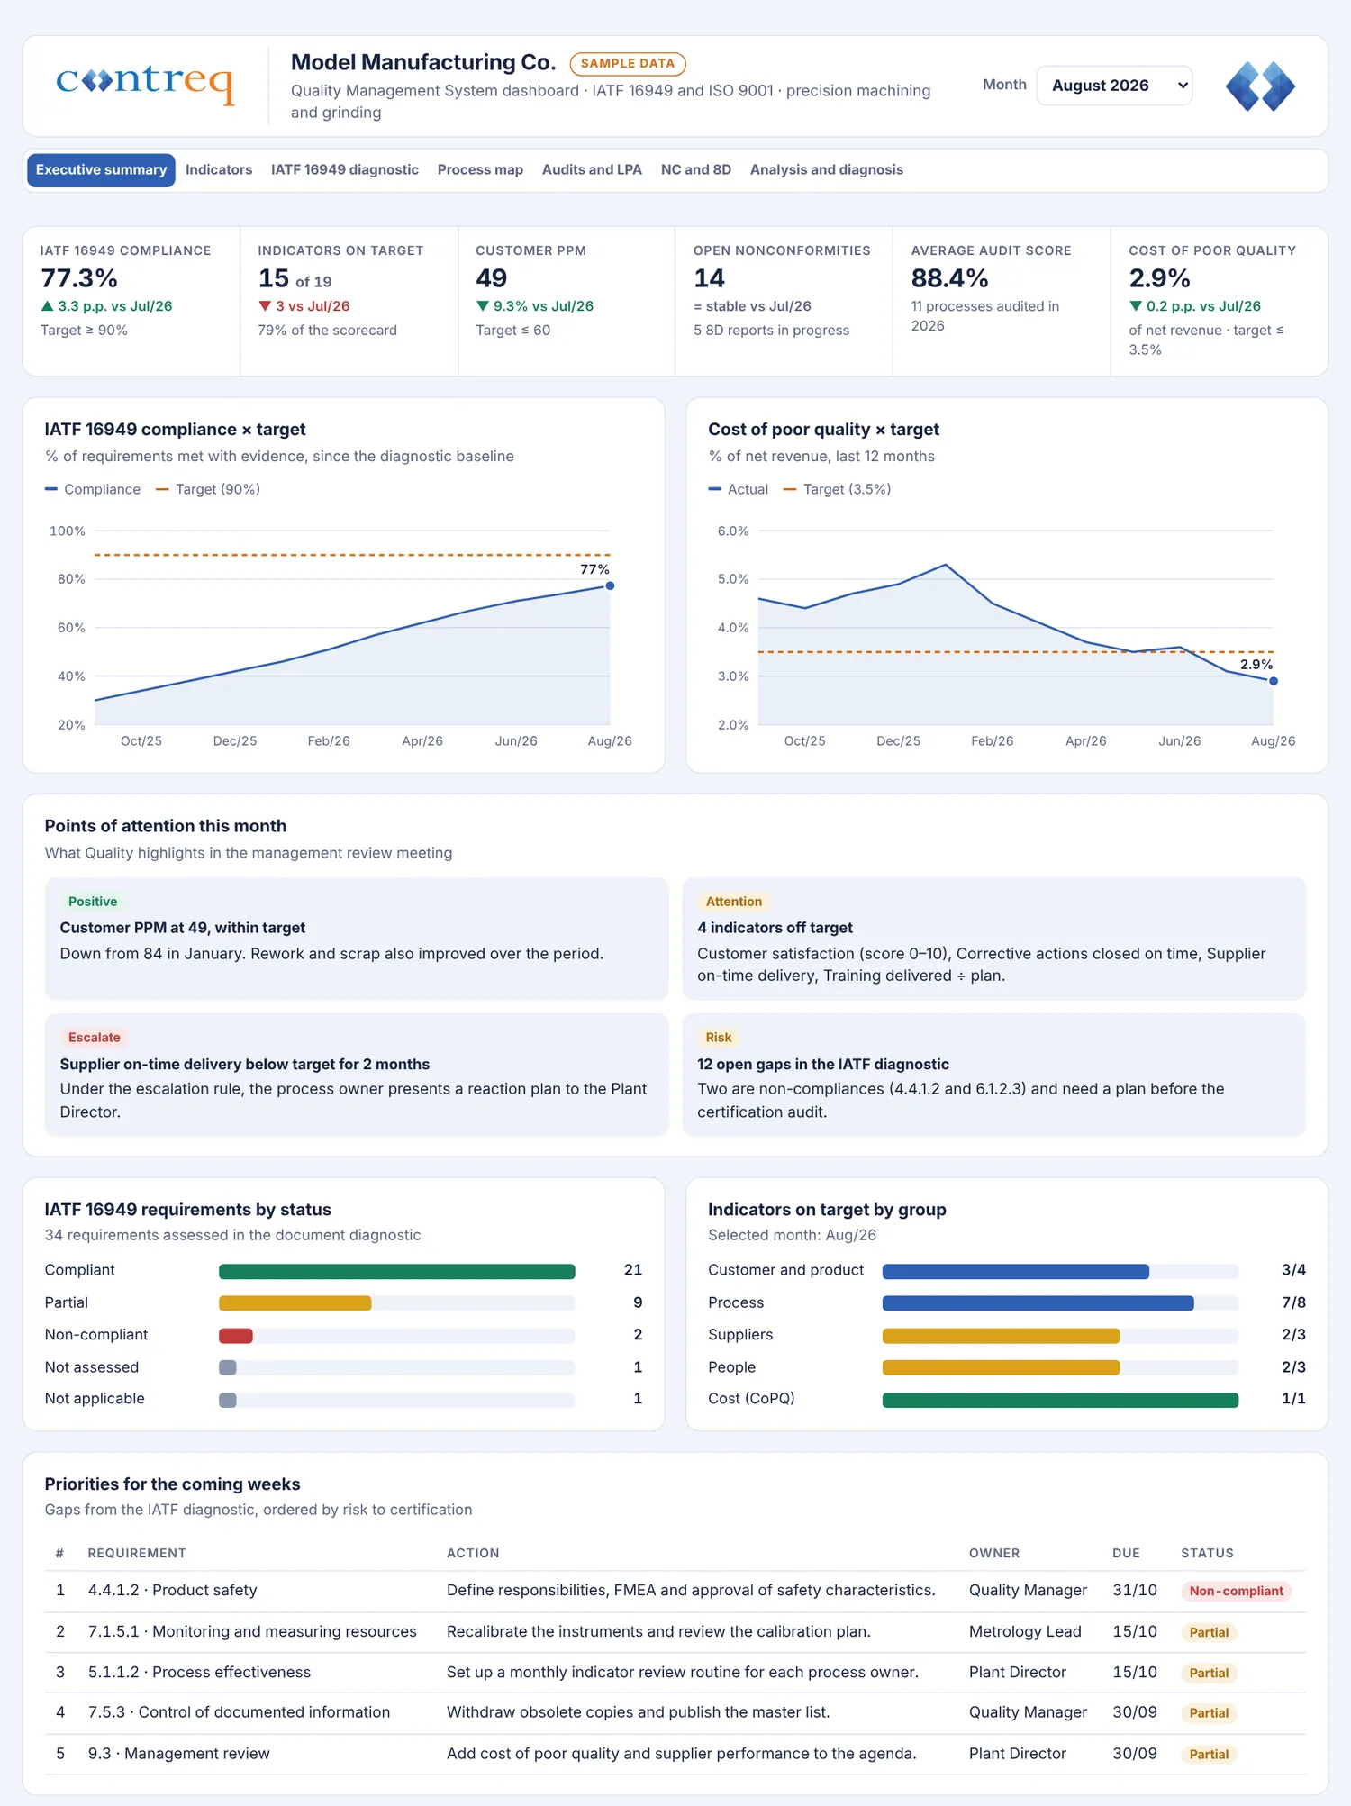The height and width of the screenshot is (1806, 1351).
Task: Click the red Non-compliant status bar
Action: coord(236,1335)
